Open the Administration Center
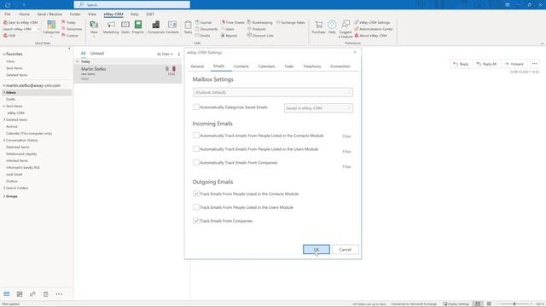The image size is (546, 307). 374,29
